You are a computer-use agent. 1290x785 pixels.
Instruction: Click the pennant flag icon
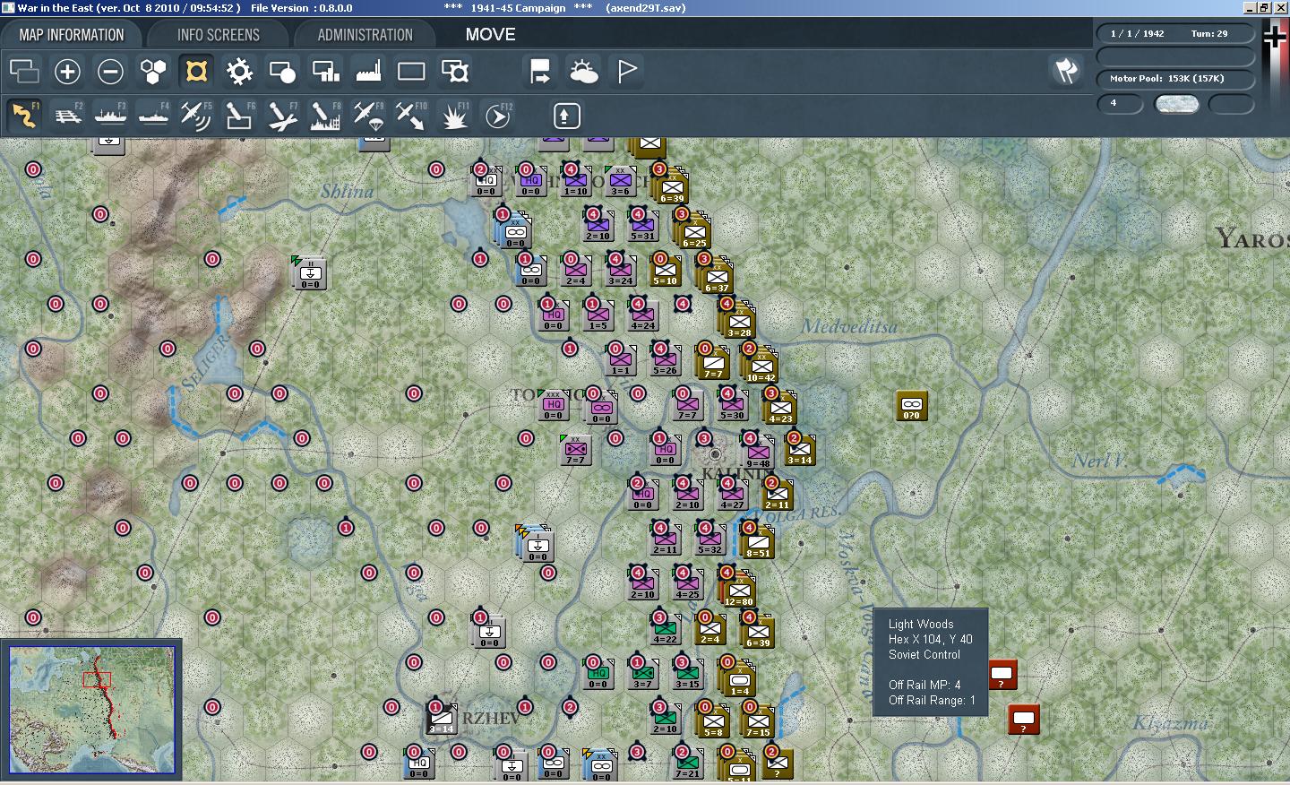coord(626,71)
